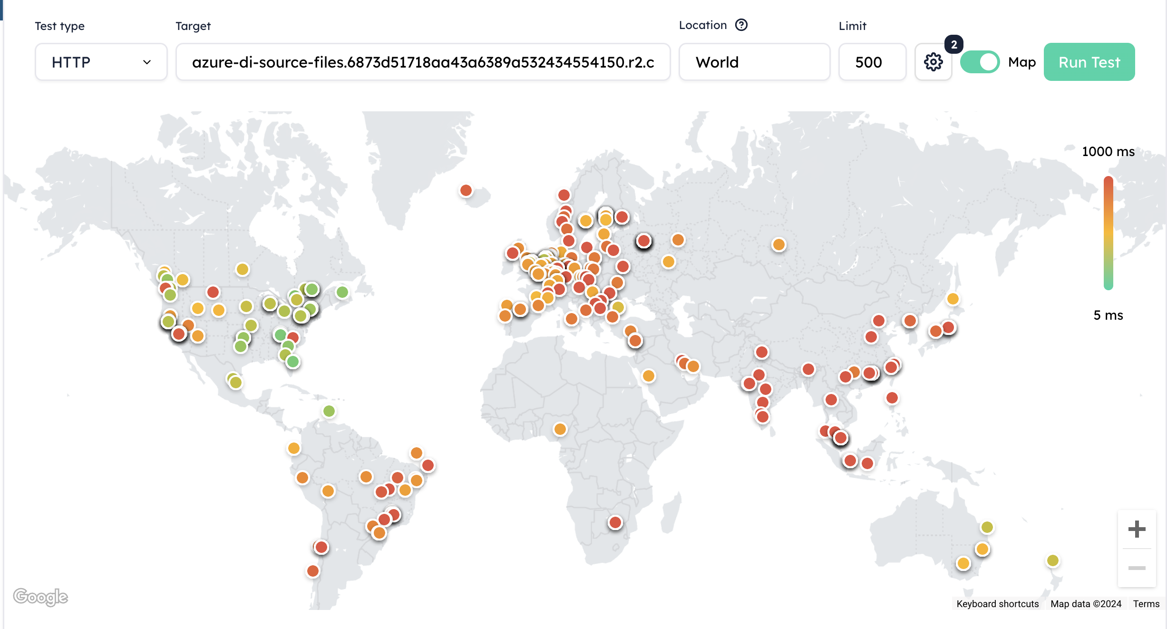Open the map Terms link
The height and width of the screenshot is (629, 1167).
1146,604
